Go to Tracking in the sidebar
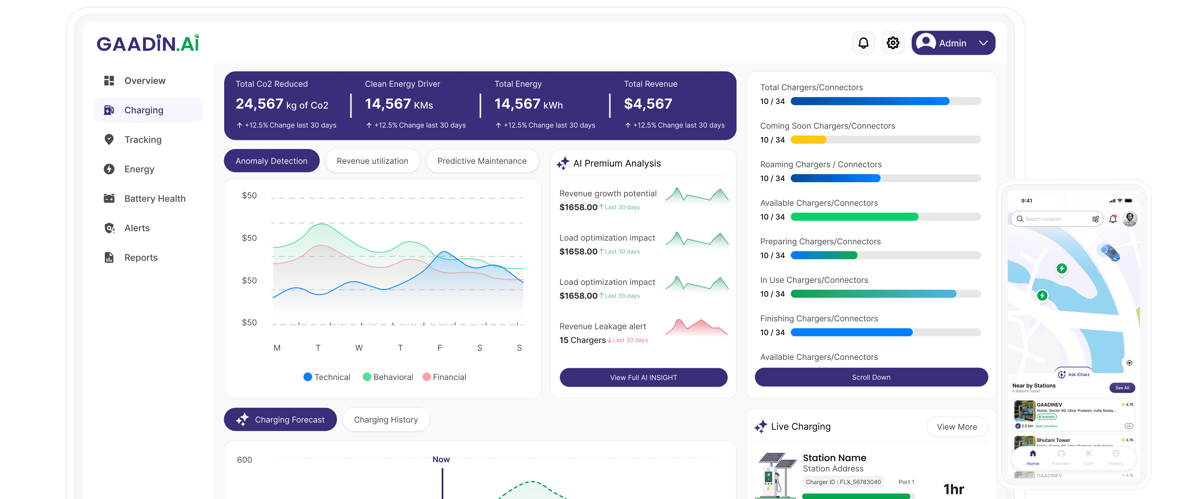Viewport: 1190px width, 499px height. 148,140
